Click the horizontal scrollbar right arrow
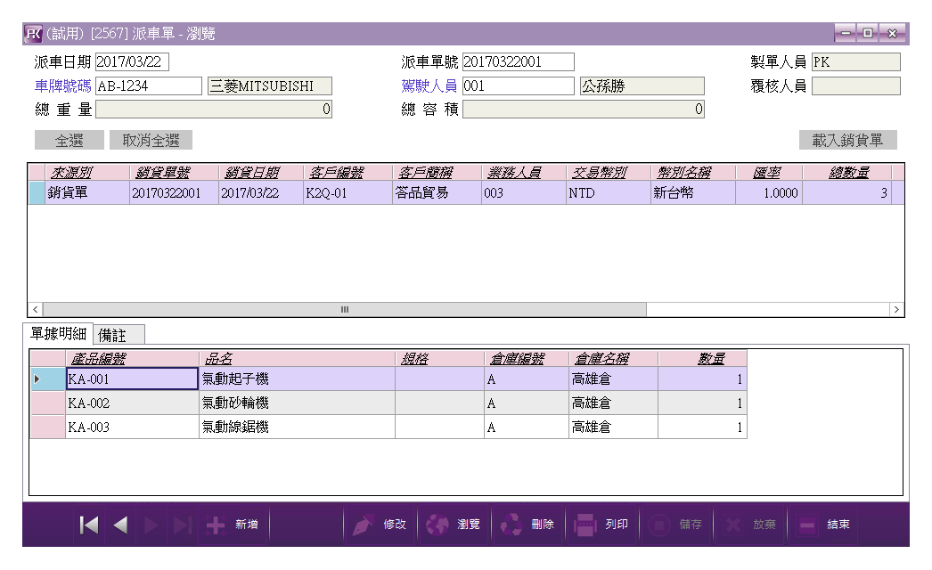932x570 pixels. click(896, 309)
